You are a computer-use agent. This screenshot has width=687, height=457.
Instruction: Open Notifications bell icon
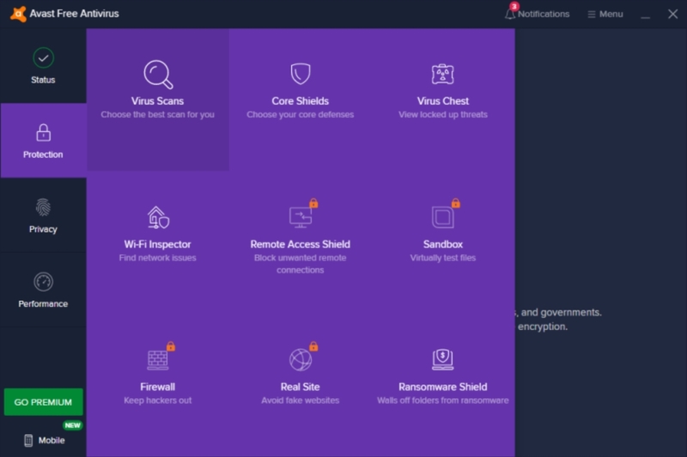[509, 14]
